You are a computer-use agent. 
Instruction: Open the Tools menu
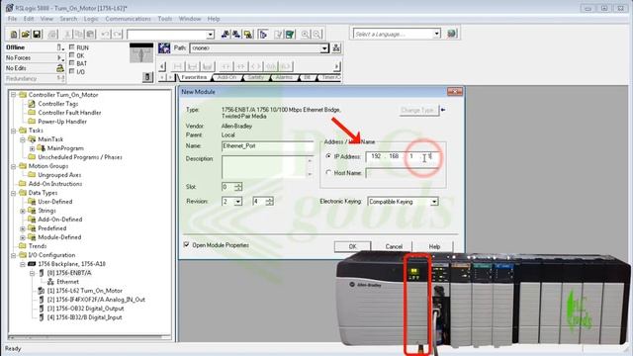pos(165,19)
